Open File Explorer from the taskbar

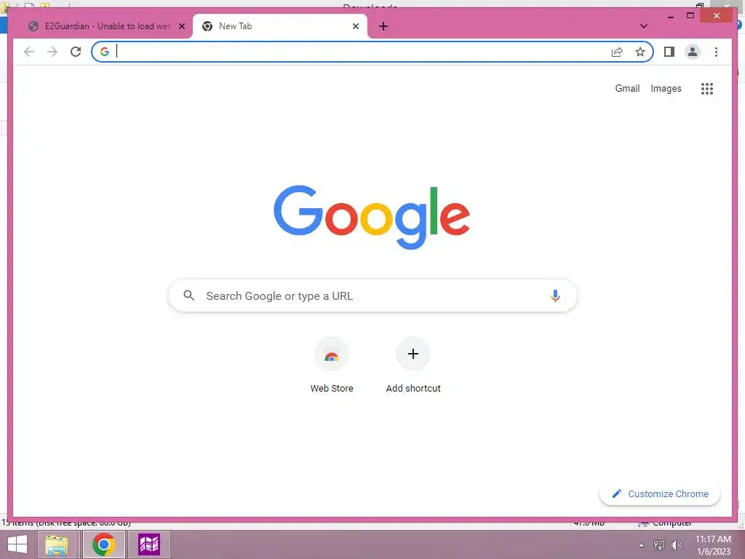57,544
